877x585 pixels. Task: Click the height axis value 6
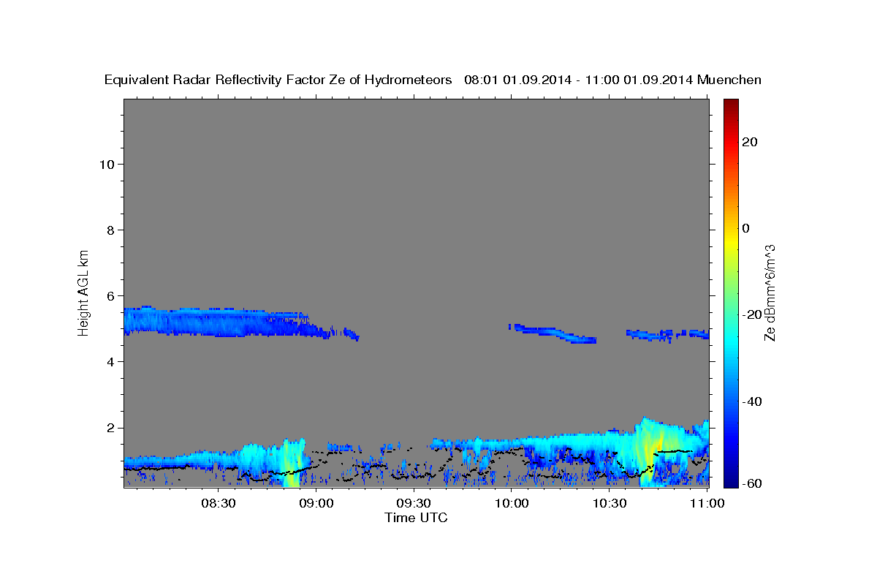point(110,295)
